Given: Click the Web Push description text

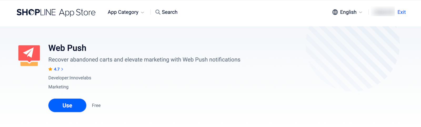Looking at the screenshot, I should 144,60.
